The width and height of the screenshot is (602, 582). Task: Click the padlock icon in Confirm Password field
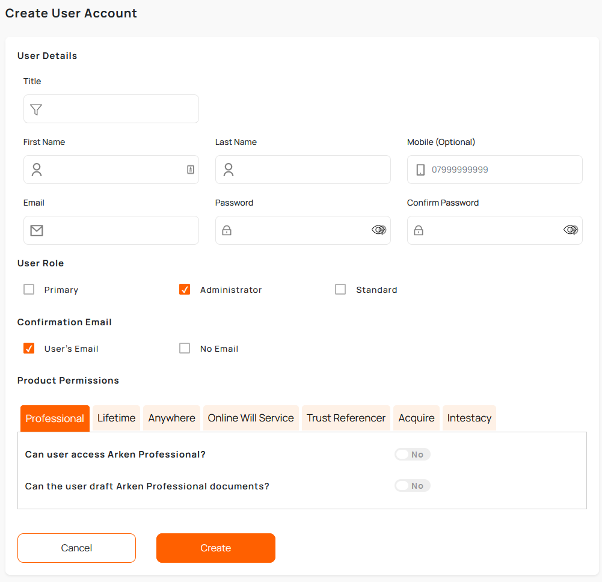click(419, 230)
